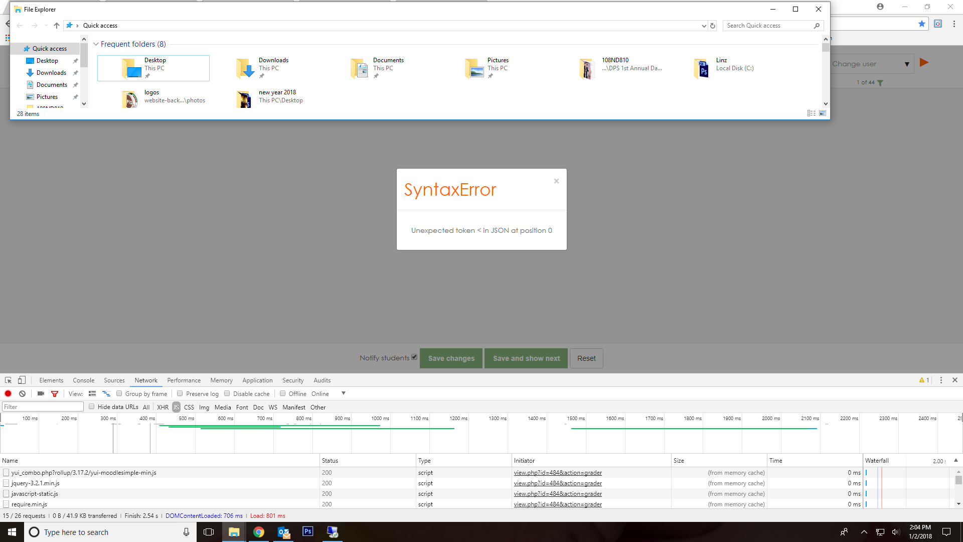This screenshot has height=542, width=963.
Task: Click the Chrome bookmark star icon
Action: point(922,24)
